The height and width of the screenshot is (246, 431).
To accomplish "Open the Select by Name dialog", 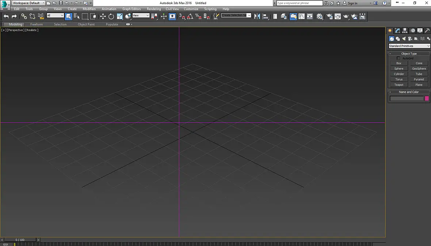I will 77,16.
